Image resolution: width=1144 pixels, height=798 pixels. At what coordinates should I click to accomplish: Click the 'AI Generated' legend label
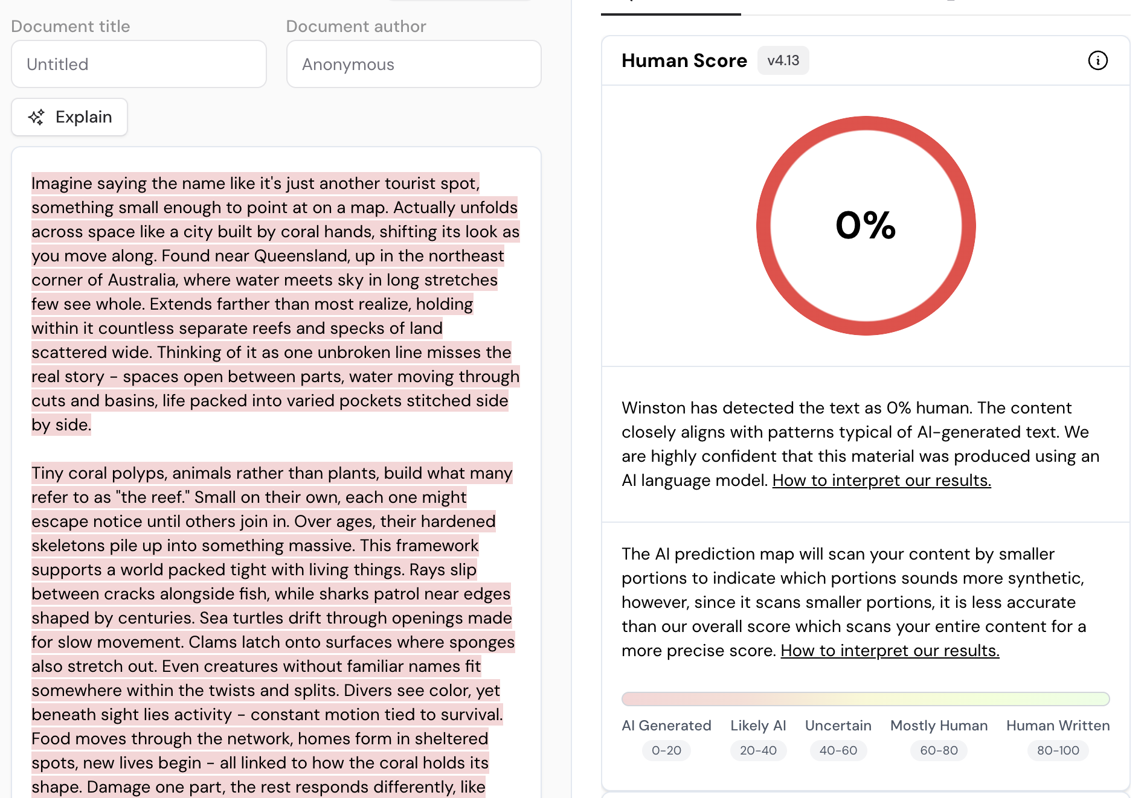(x=666, y=726)
